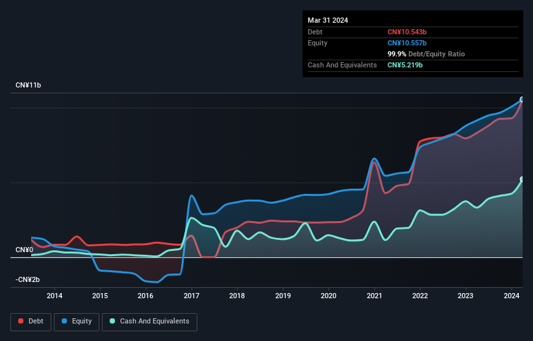Select the Equity endpoint marker at 2024
Screen dimensions: 533x341
pos(522,99)
